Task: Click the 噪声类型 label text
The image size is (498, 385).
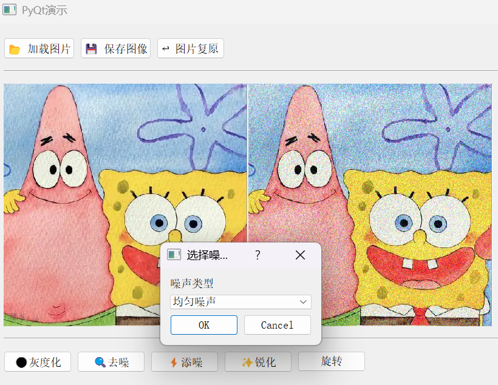Action: pyautogui.click(x=192, y=284)
